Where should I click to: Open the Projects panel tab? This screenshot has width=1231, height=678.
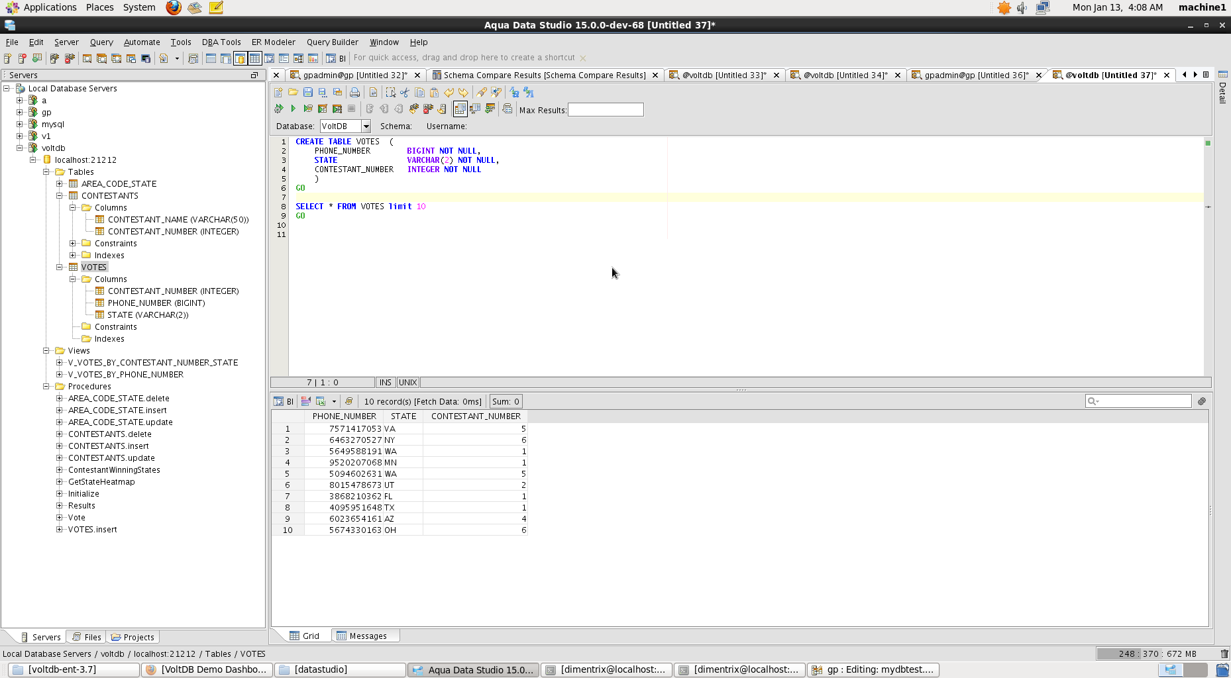(133, 637)
